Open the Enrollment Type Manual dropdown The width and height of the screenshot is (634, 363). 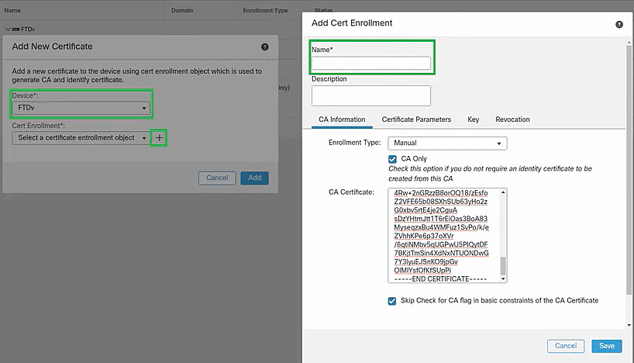tap(447, 143)
